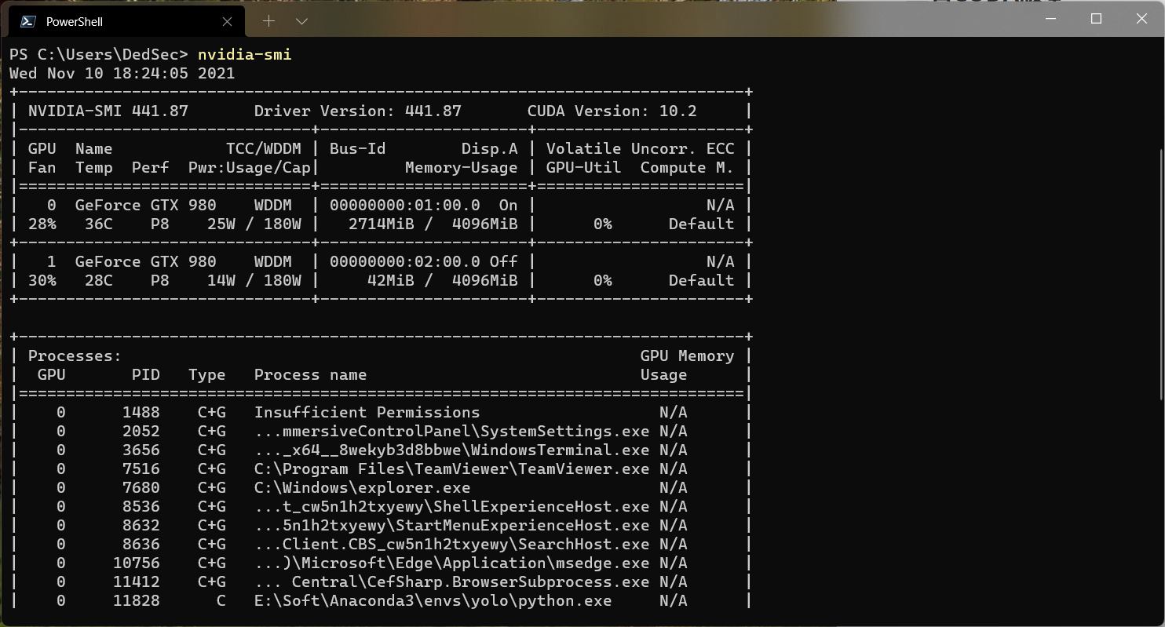Click the 'Processes:' heading
This screenshot has width=1165, height=627.
75,356
